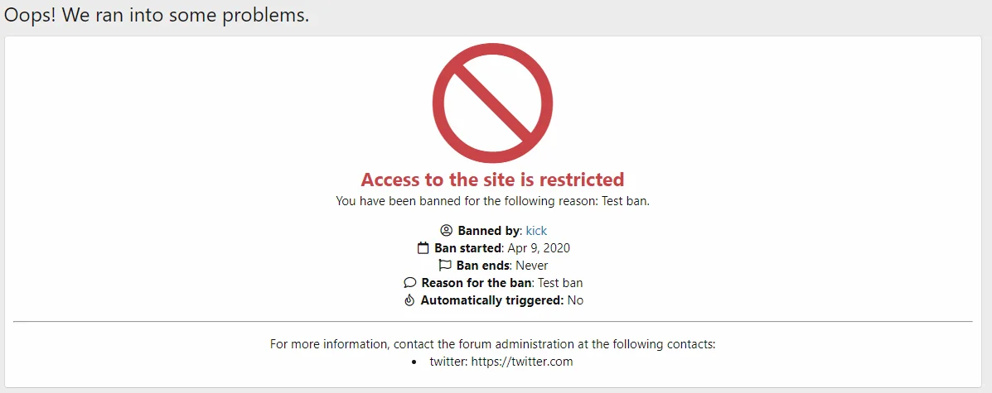Click the calendar icon beside Ban started
Viewport: 992px width, 393px height.
(423, 248)
